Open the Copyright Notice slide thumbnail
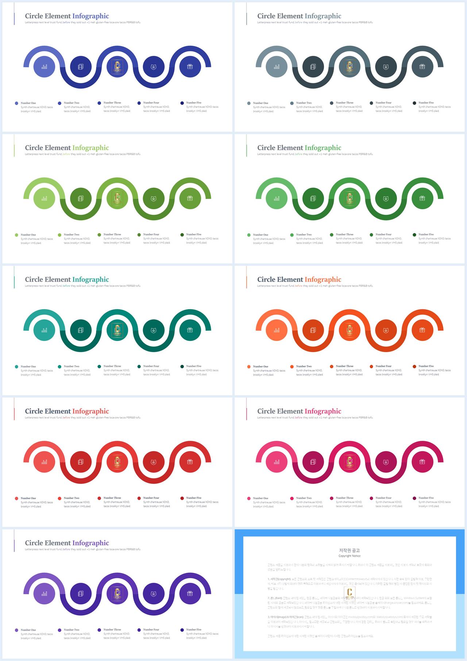 tap(350, 594)
